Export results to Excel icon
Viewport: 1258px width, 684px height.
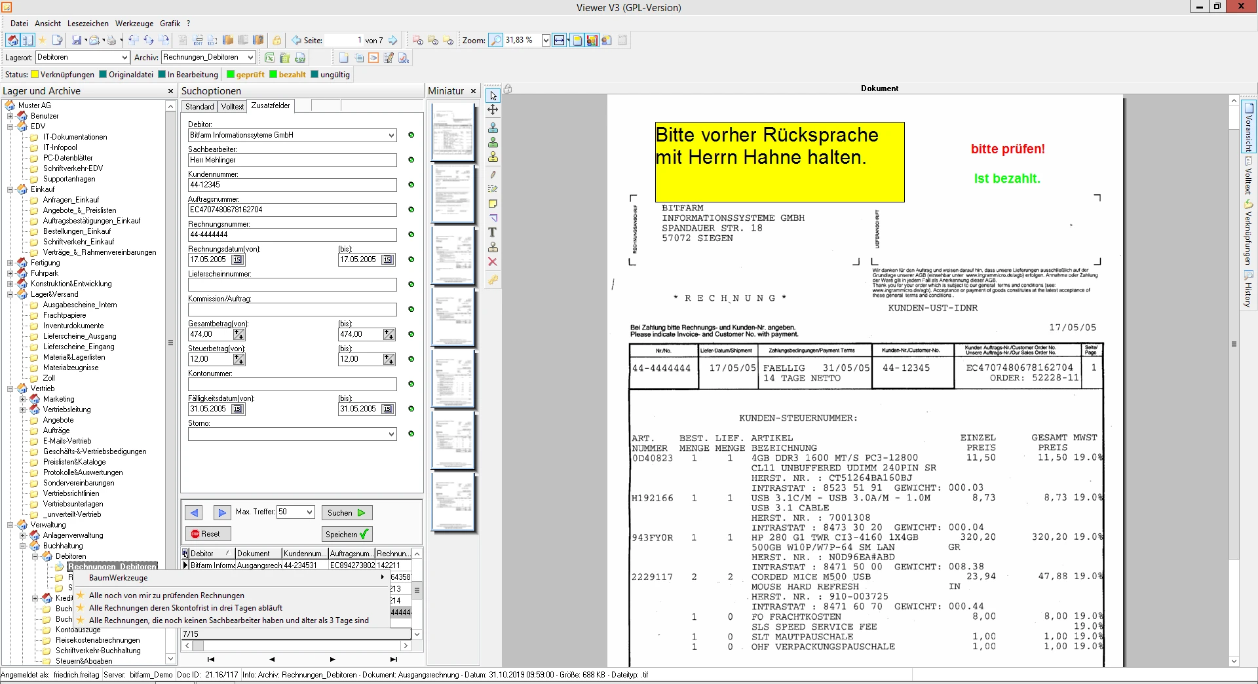pyautogui.click(x=269, y=58)
